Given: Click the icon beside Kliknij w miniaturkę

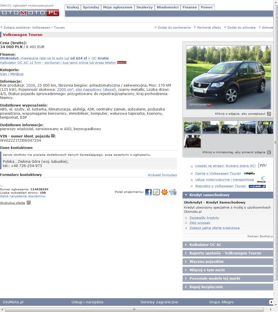Looking at the screenshot, I should click(x=269, y=152).
